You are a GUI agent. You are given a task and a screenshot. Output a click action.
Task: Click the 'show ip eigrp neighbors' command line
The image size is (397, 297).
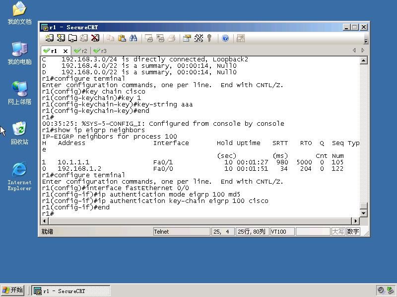(x=93, y=130)
